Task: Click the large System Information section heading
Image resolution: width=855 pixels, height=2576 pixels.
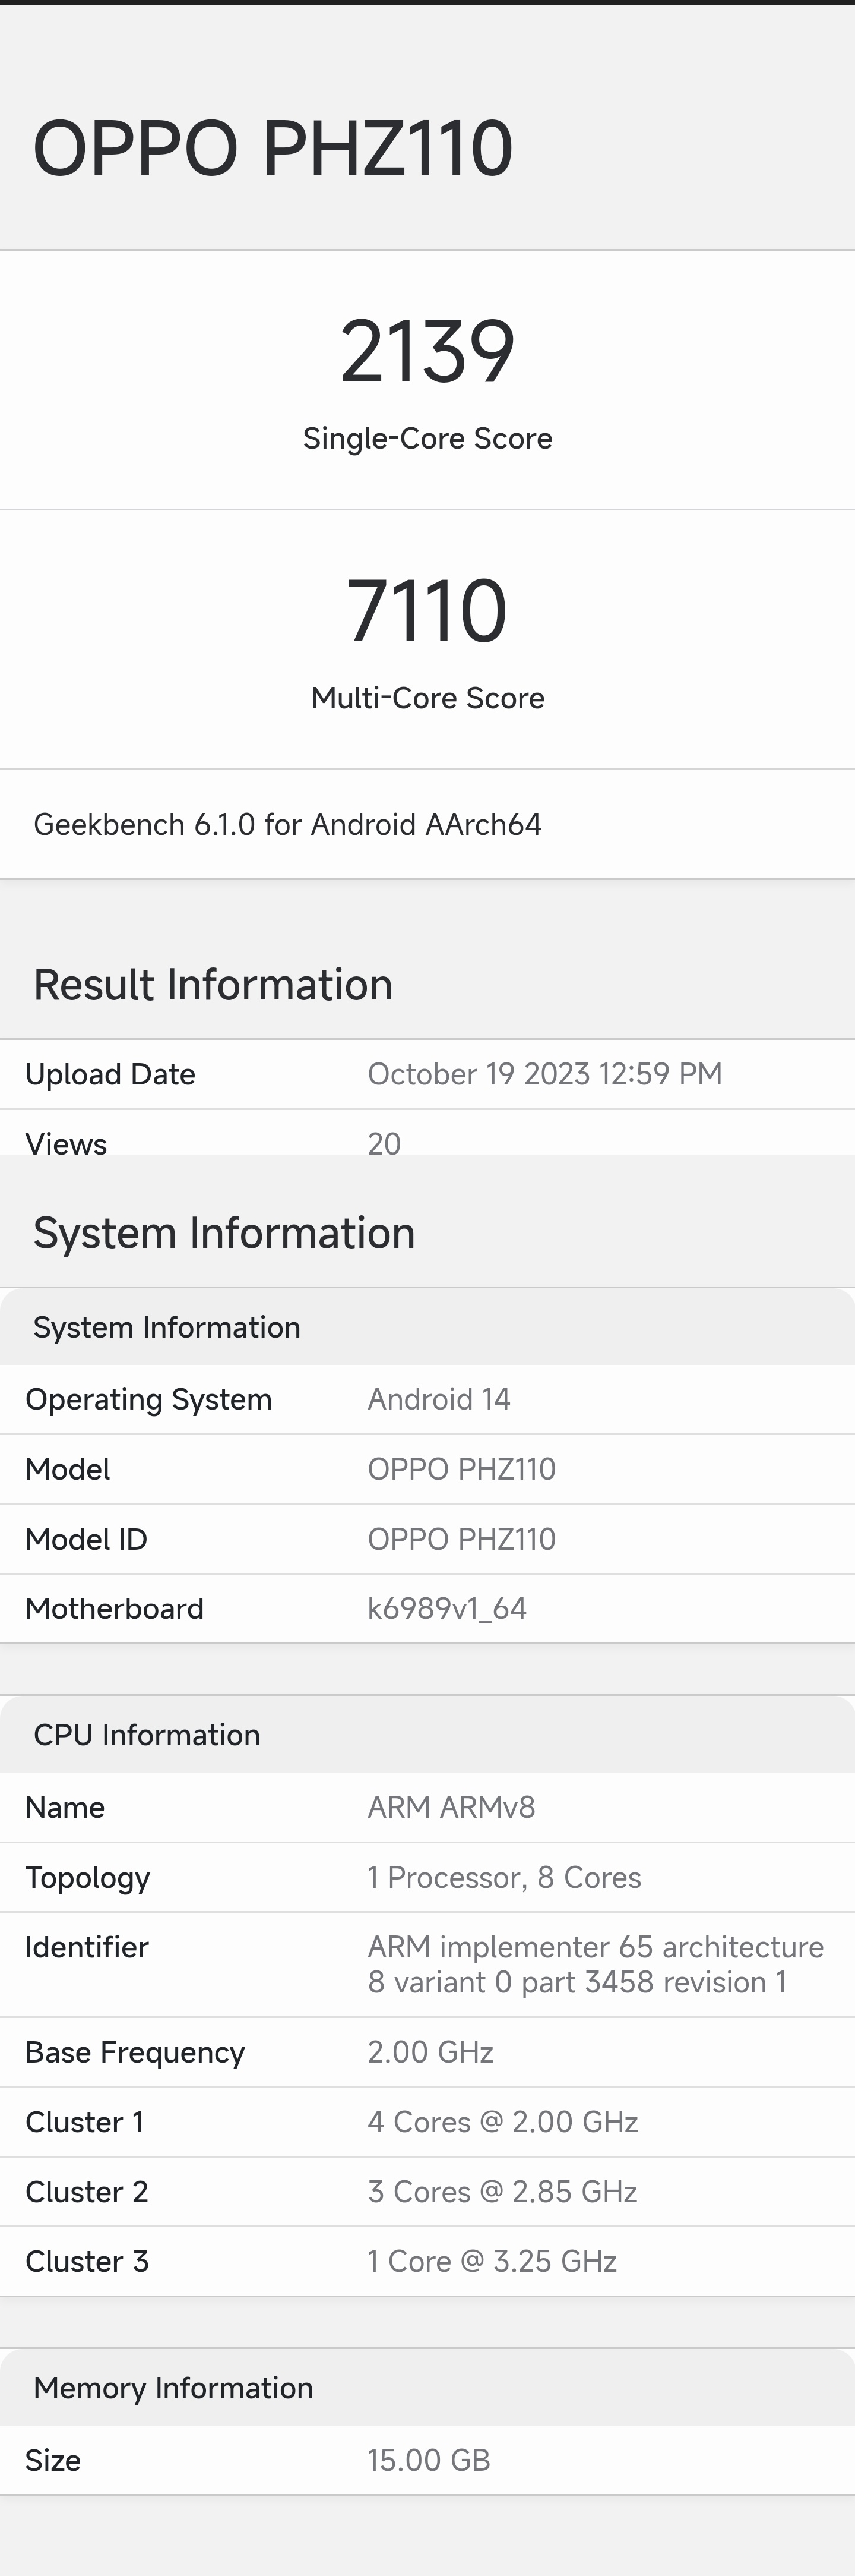Action: tap(224, 1233)
